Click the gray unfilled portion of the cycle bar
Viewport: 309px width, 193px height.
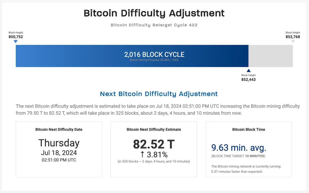click(270, 56)
